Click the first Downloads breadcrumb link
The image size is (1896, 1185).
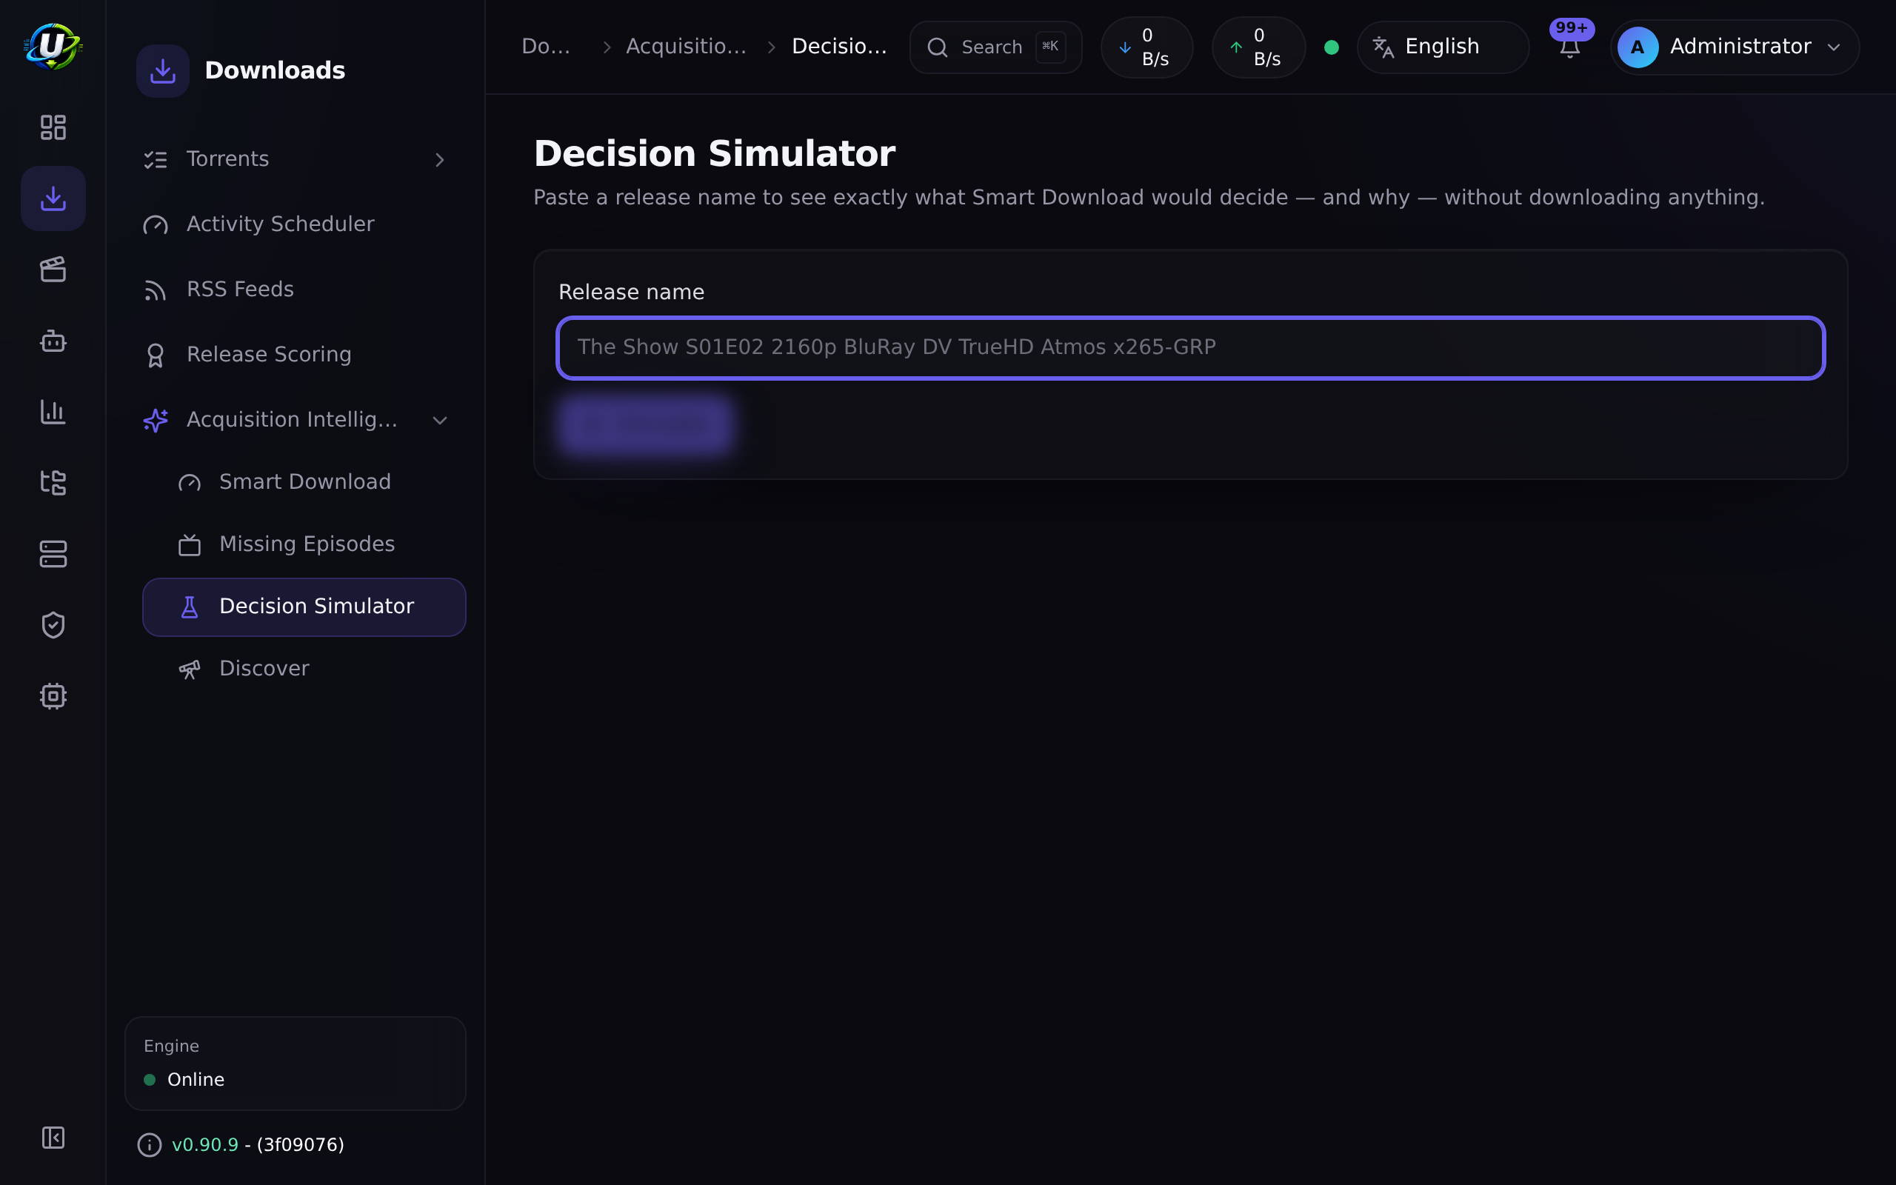545,47
